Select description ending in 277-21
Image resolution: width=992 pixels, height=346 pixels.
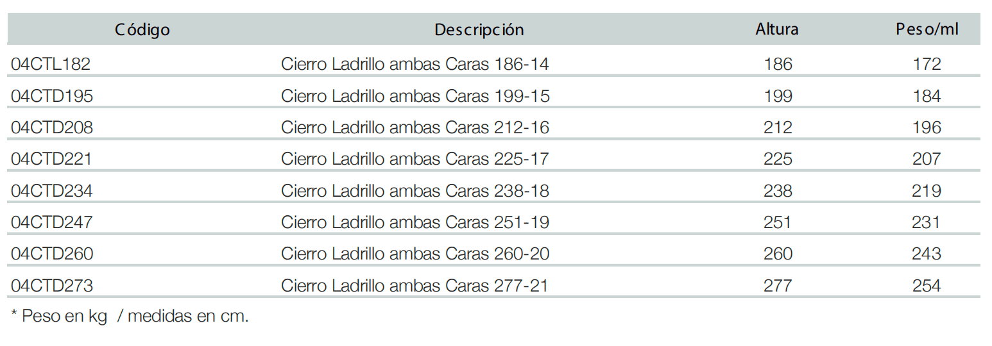click(x=415, y=286)
